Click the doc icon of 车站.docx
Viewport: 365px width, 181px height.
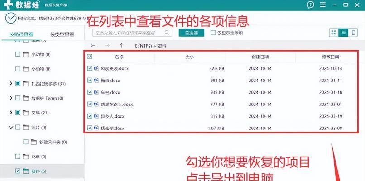[96, 92]
